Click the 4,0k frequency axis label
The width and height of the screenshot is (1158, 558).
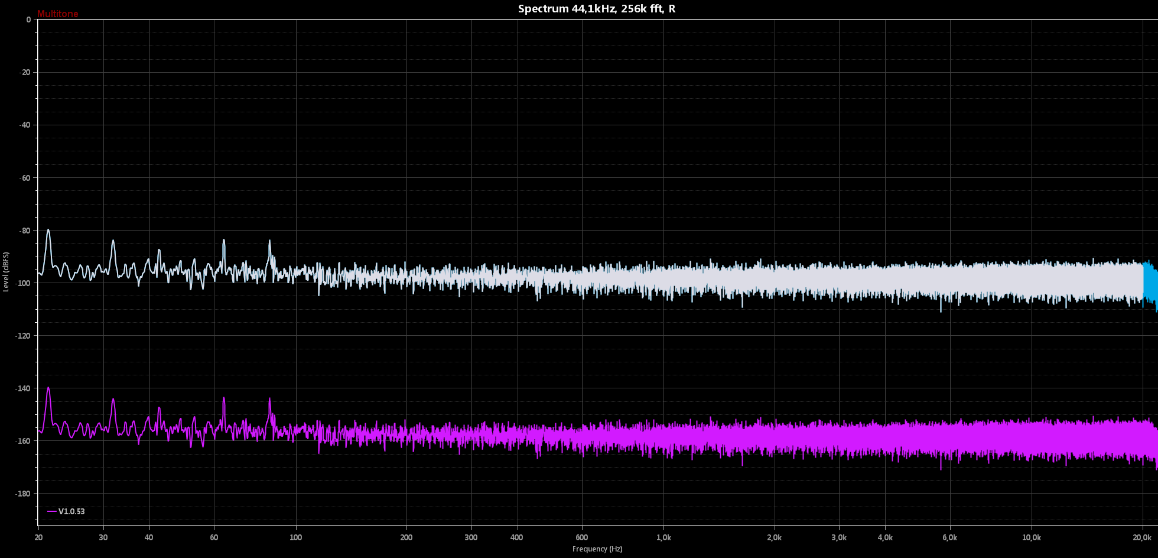(x=885, y=537)
